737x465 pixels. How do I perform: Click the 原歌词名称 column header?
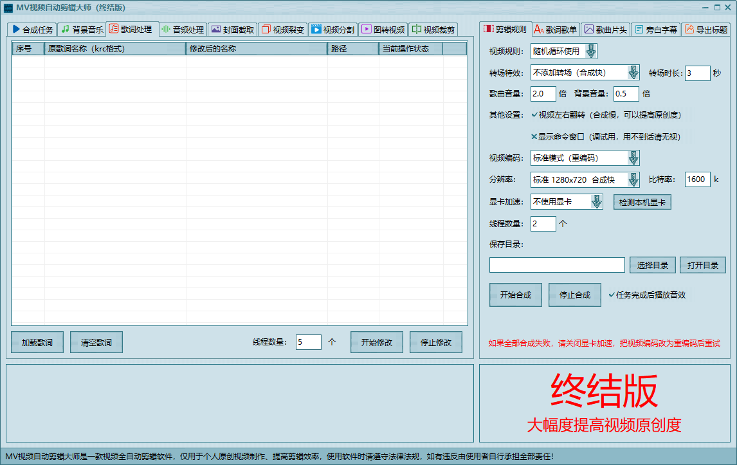pyautogui.click(x=115, y=48)
